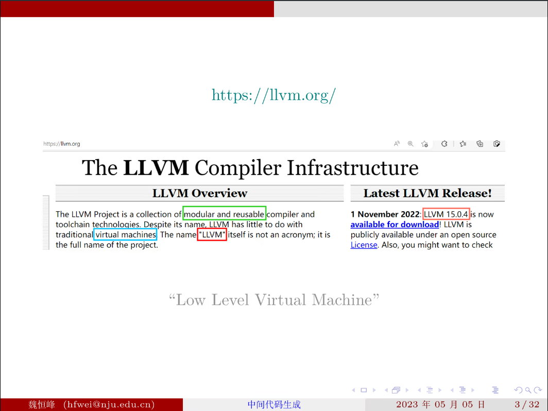Go to previous slide using Beamer arrow
Viewport: 548px width, 411px height.
(x=353, y=390)
